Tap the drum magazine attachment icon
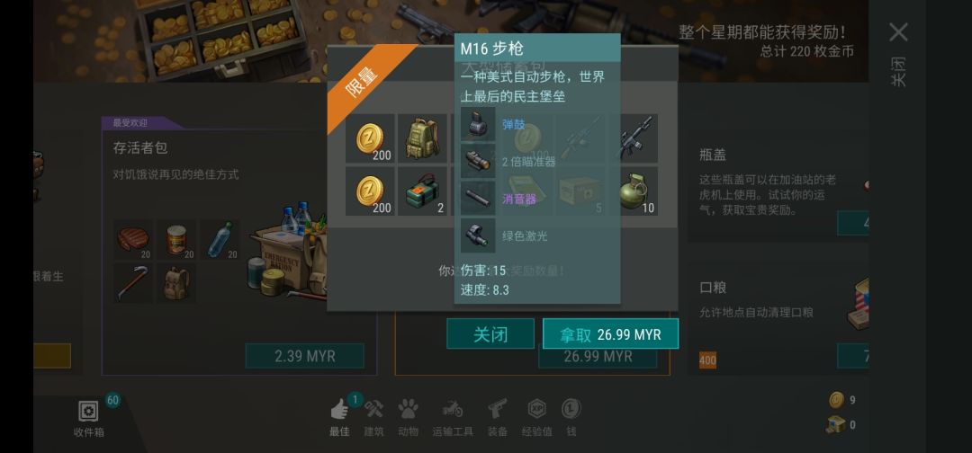This screenshot has width=972, height=453. [x=478, y=124]
